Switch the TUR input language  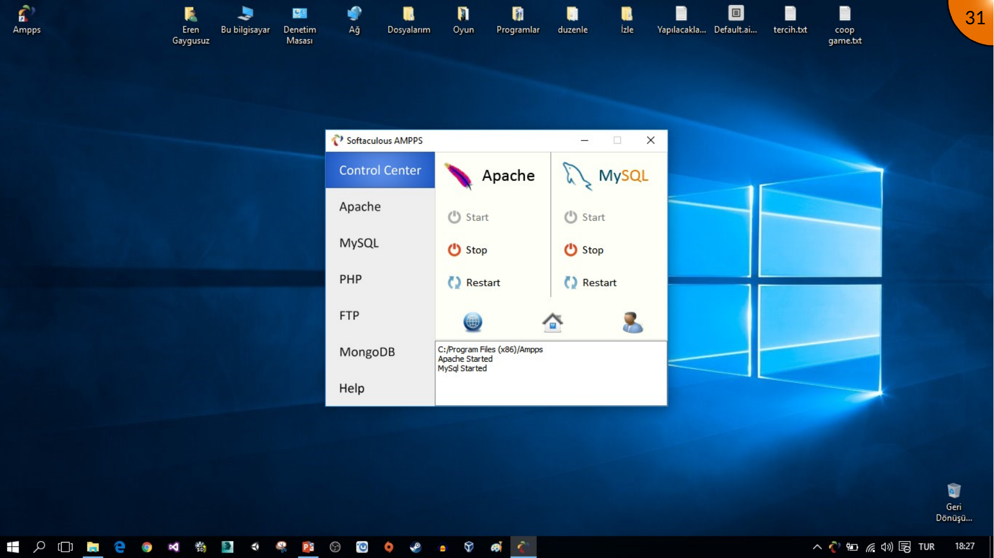coord(926,547)
